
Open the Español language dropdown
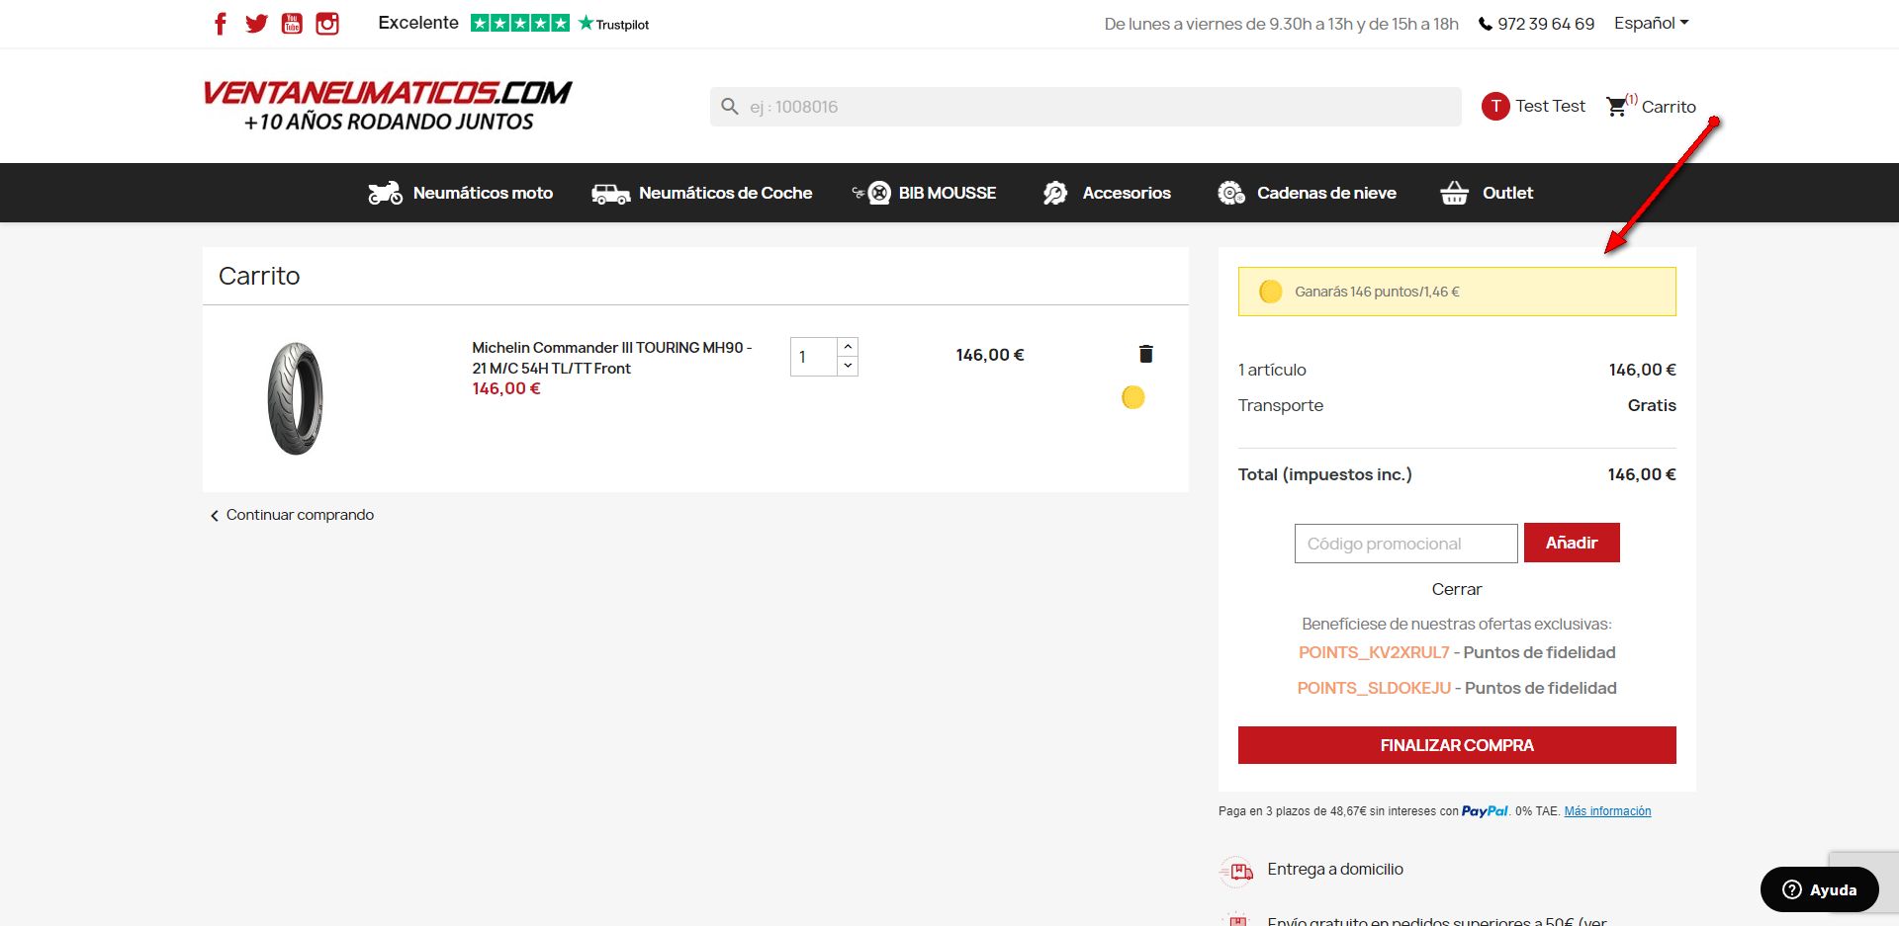point(1651,23)
